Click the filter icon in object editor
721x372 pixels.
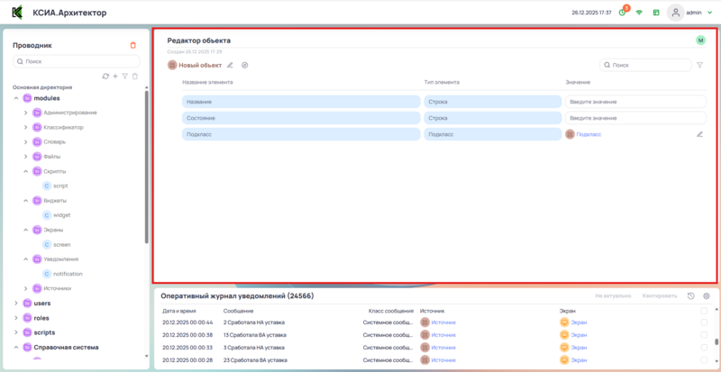[700, 65]
